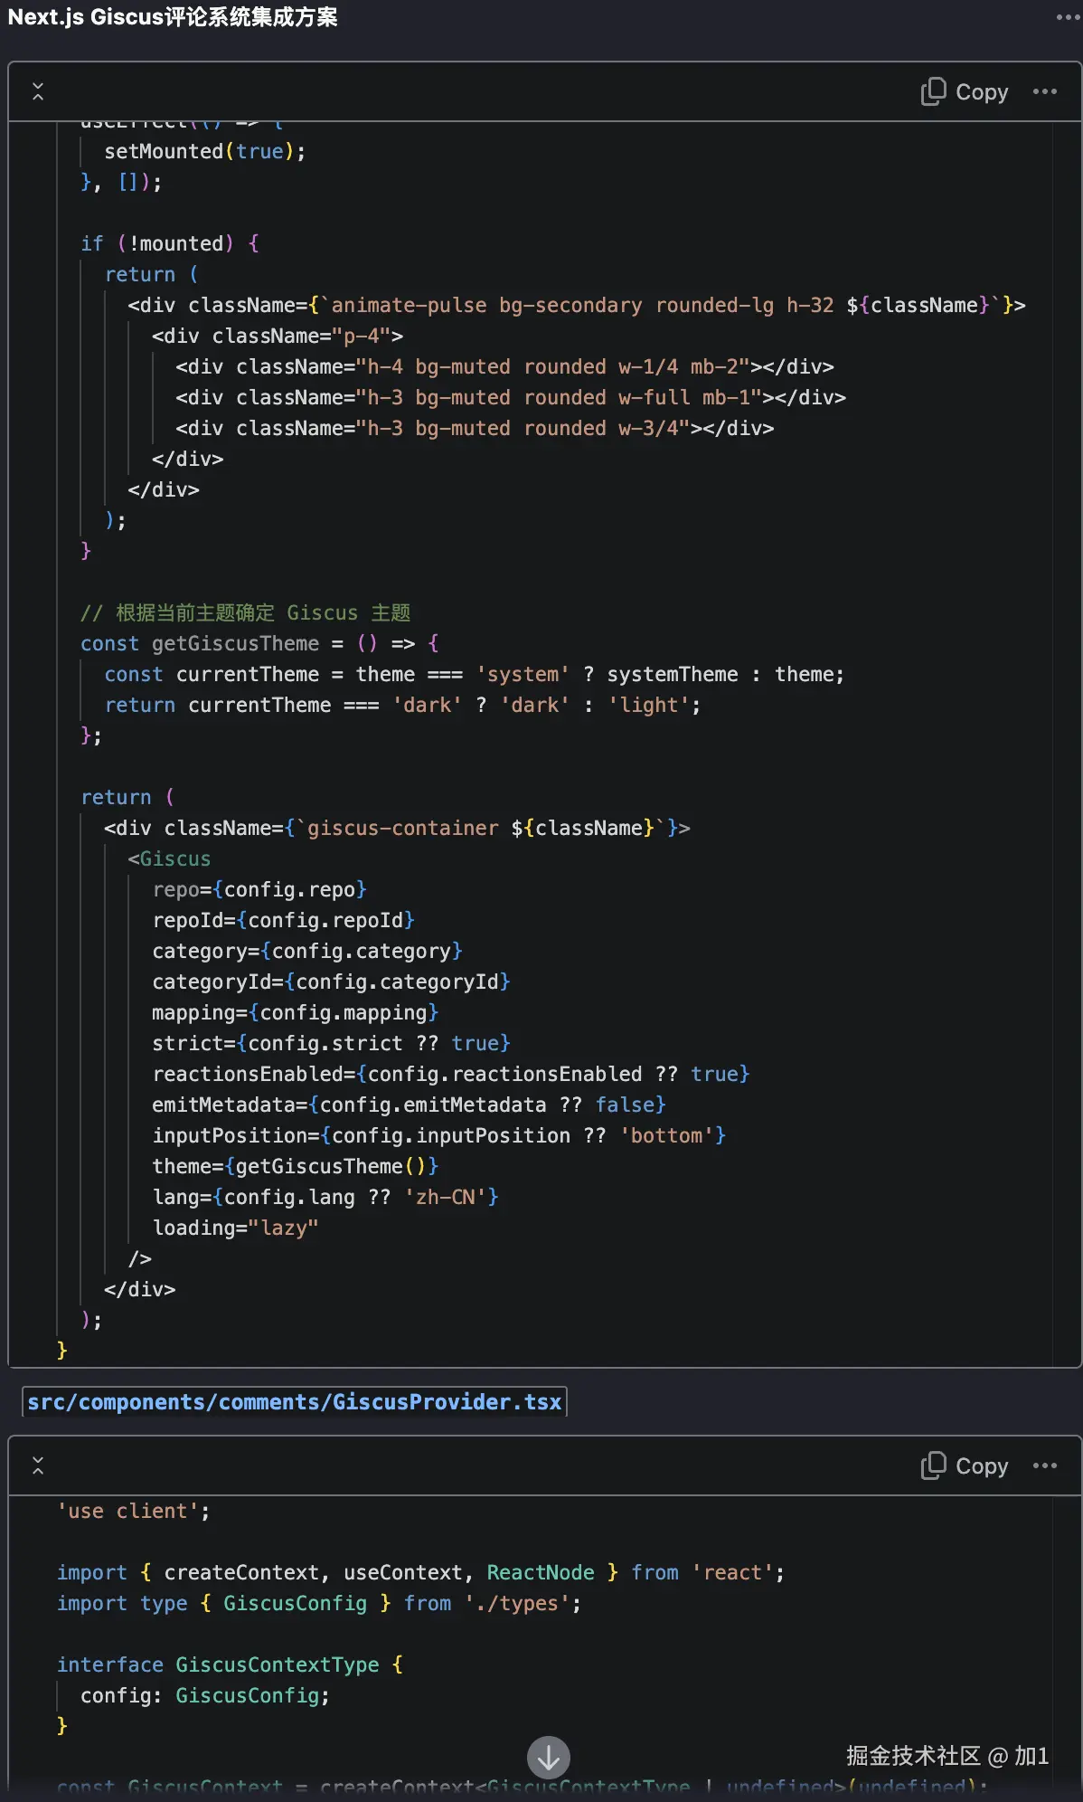Click the 'return currentTheme === 'dark'' line
1083x1802 pixels.
(x=402, y=705)
